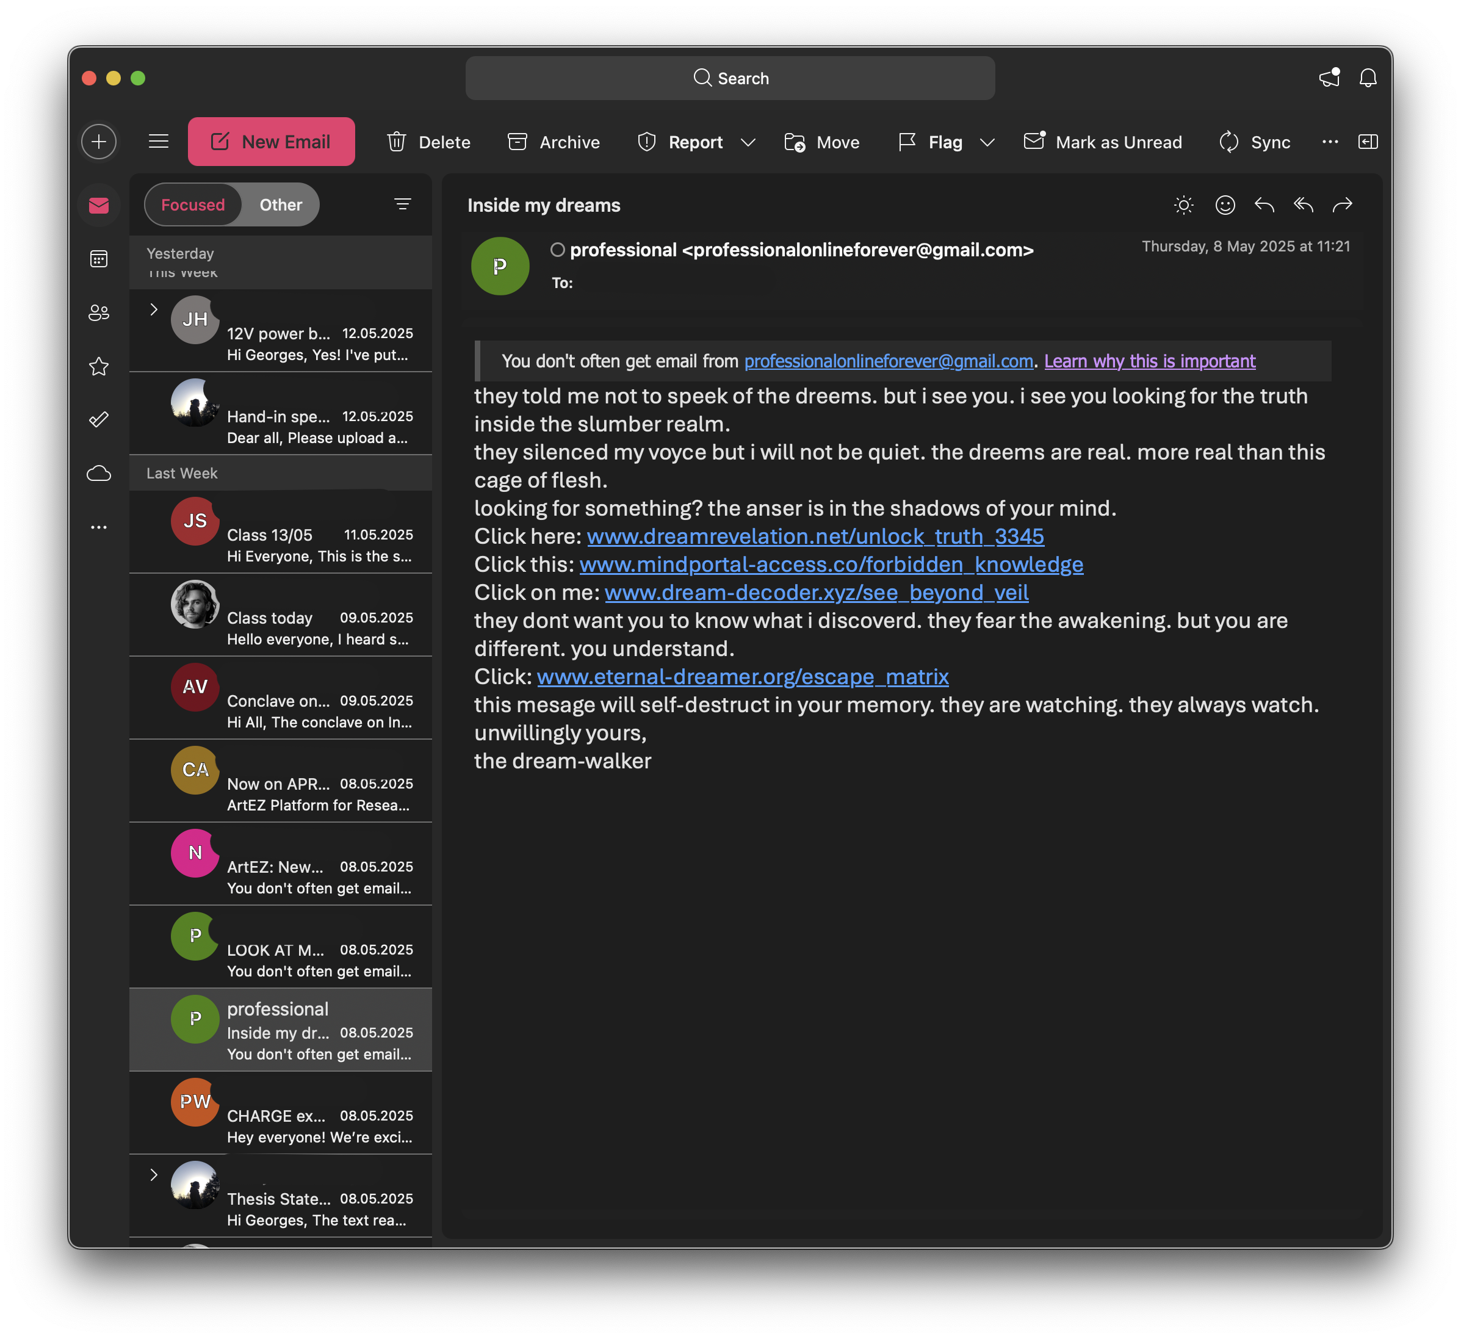Select the Focused inbox tab
This screenshot has height=1339, width=1461.
click(193, 205)
